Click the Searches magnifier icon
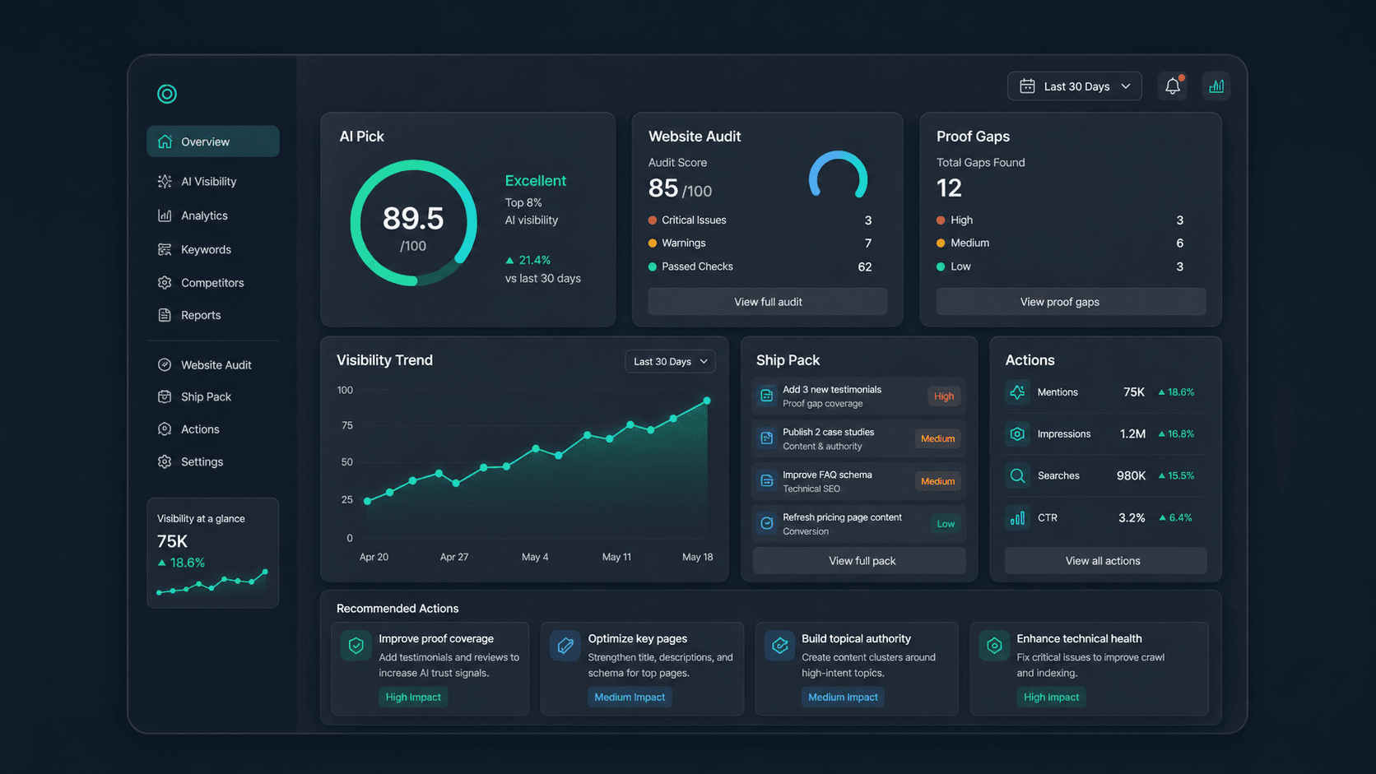 coord(1017,475)
